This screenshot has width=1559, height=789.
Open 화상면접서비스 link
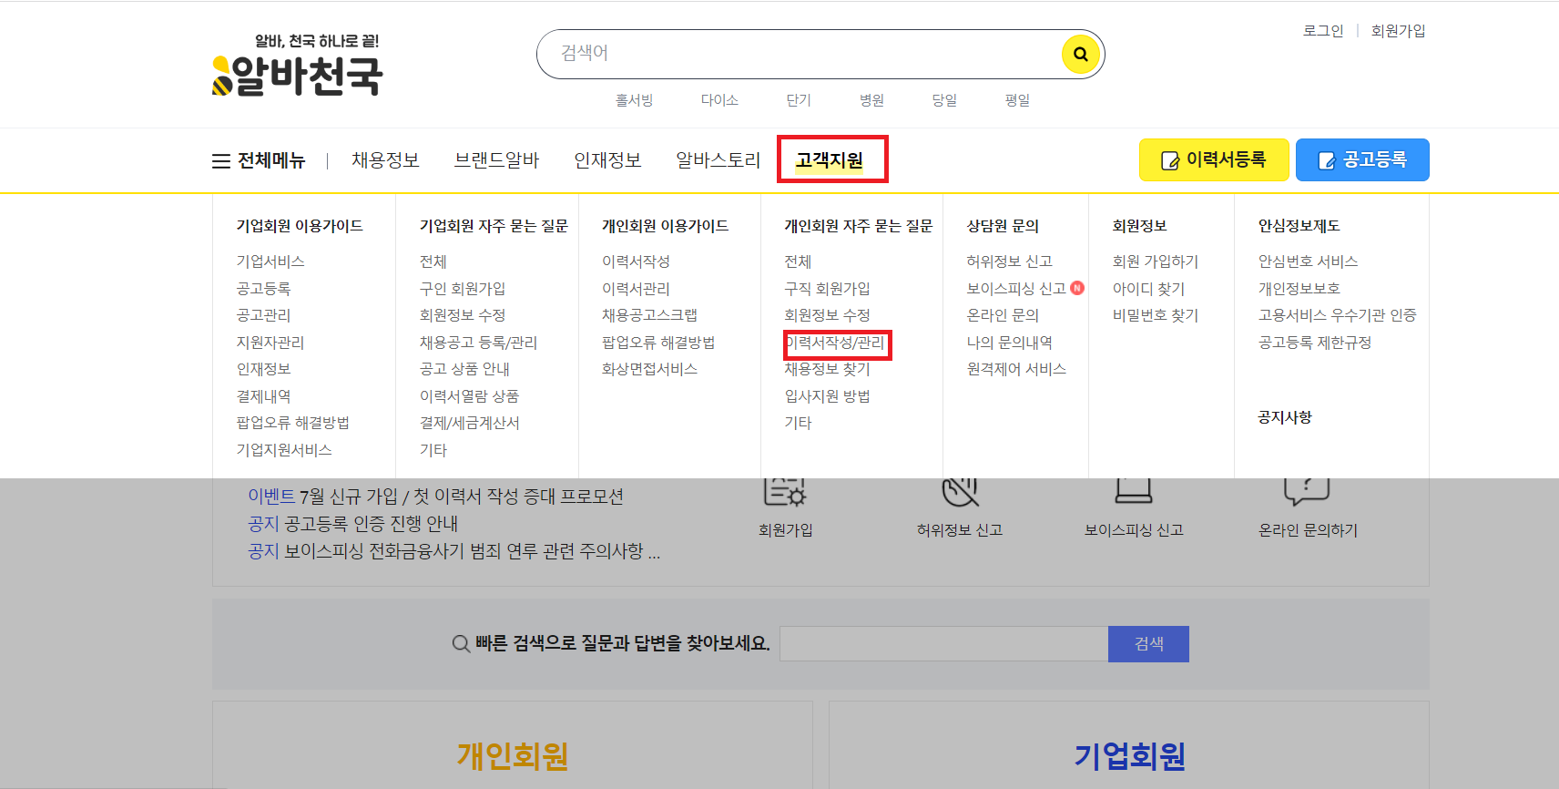point(649,369)
